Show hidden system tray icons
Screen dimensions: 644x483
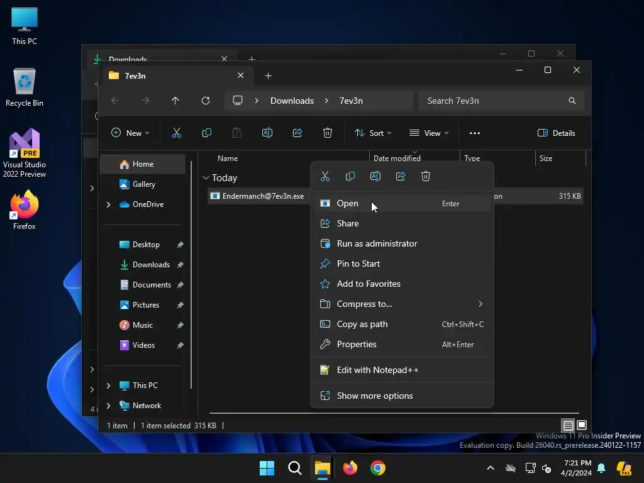(491, 468)
